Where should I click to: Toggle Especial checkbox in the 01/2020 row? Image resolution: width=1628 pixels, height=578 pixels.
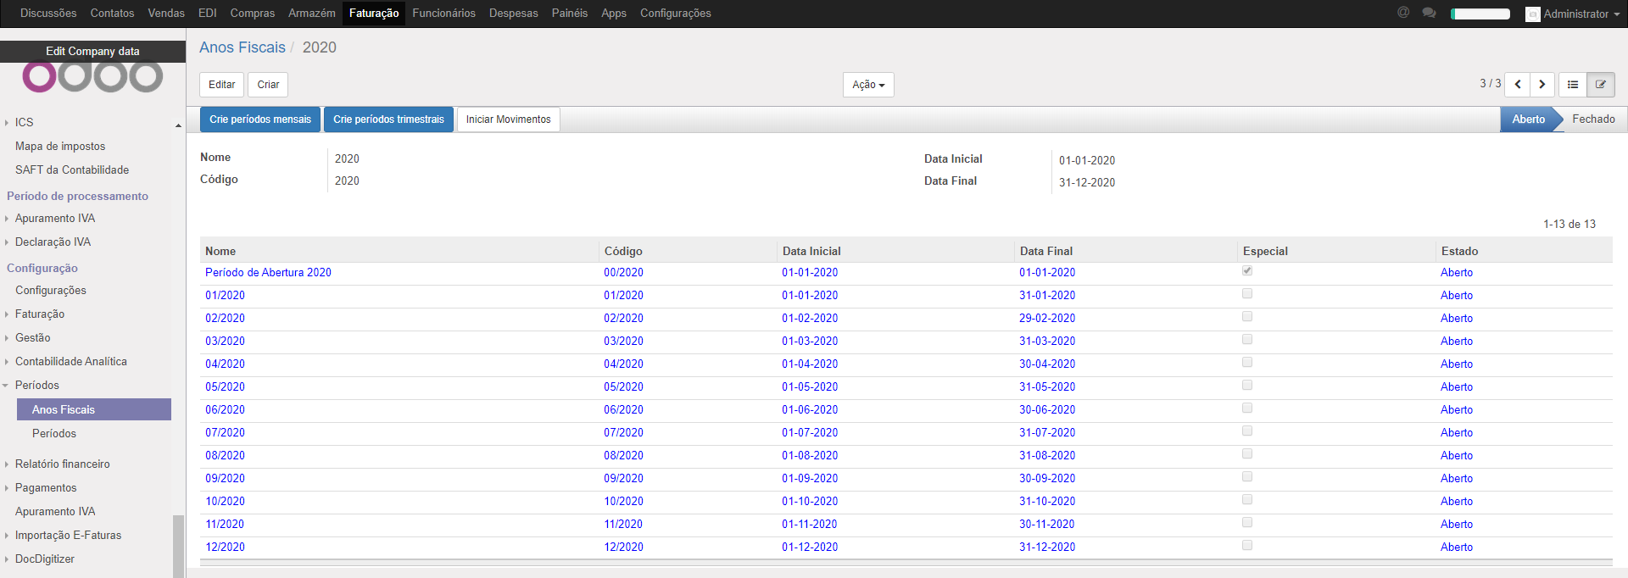click(x=1247, y=294)
